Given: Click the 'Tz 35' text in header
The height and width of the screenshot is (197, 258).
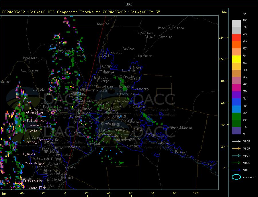Looking at the screenshot, I should [155, 12].
